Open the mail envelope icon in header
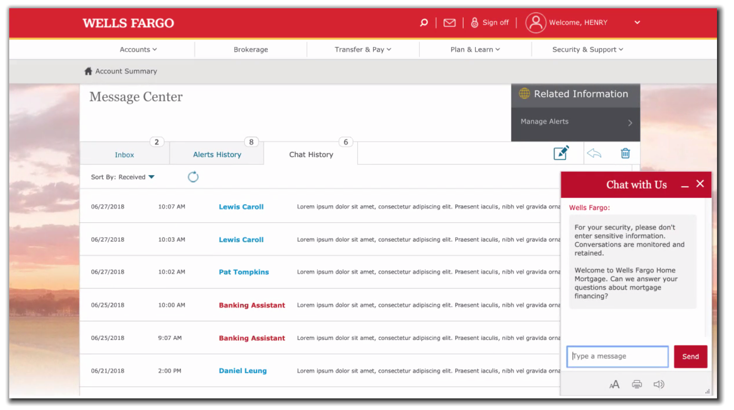The width and height of the screenshot is (734, 410). pyautogui.click(x=449, y=23)
